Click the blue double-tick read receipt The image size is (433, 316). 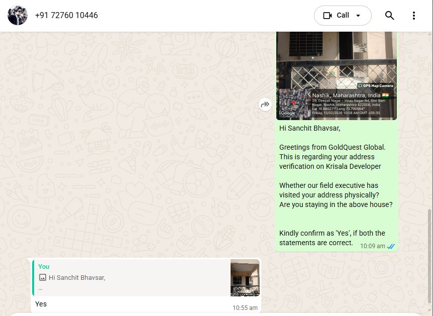click(x=391, y=246)
